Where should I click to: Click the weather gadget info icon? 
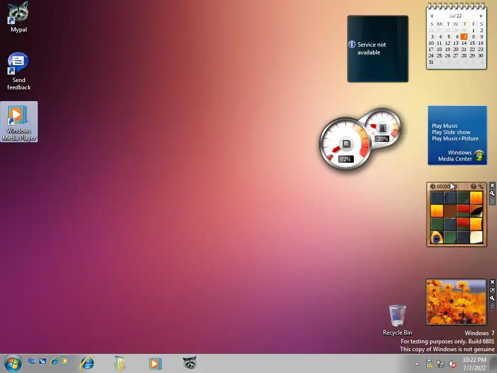click(x=352, y=44)
